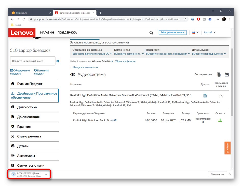Click Обнаружение продукта link

click(20, 72)
